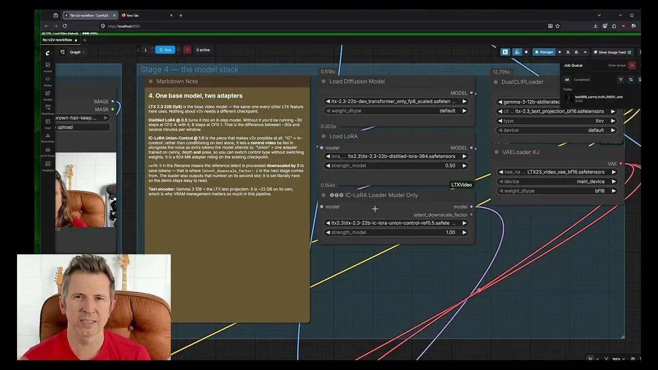This screenshot has width=658, height=370.
Task: Select the All tab in Job Queue
Action: tap(567, 80)
